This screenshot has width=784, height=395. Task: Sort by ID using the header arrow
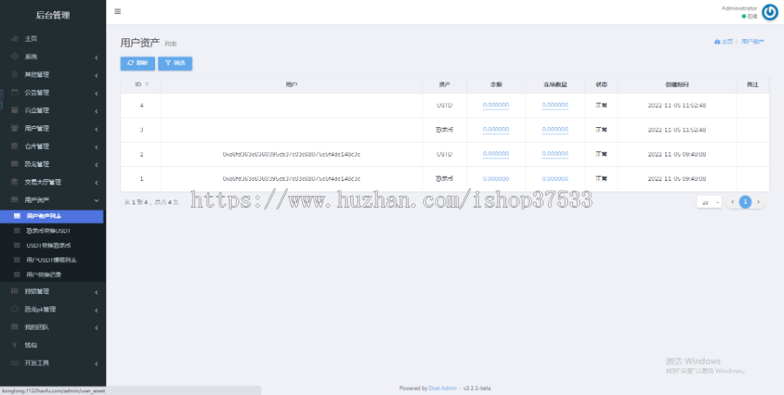coord(147,84)
